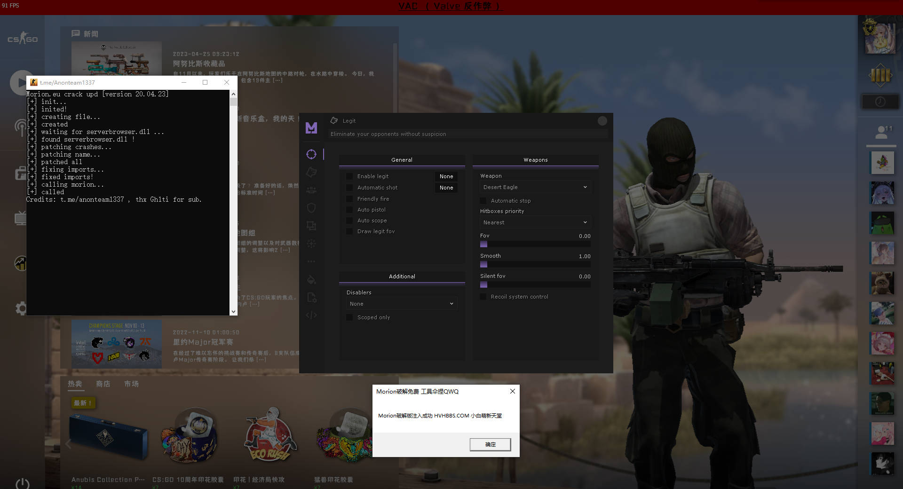Open the CS:GO settings gear icon
The width and height of the screenshot is (903, 489).
coord(21,308)
